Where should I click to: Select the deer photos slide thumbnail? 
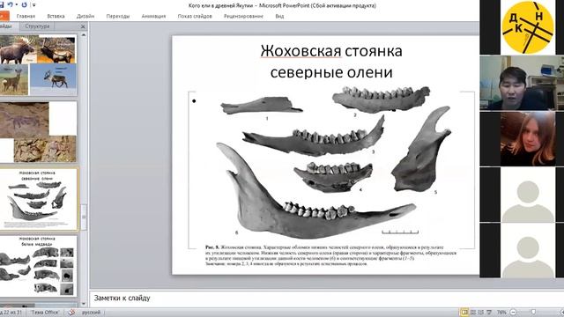pos(38,65)
